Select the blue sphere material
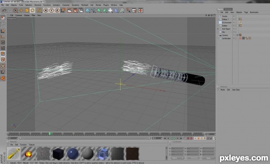 (73, 154)
